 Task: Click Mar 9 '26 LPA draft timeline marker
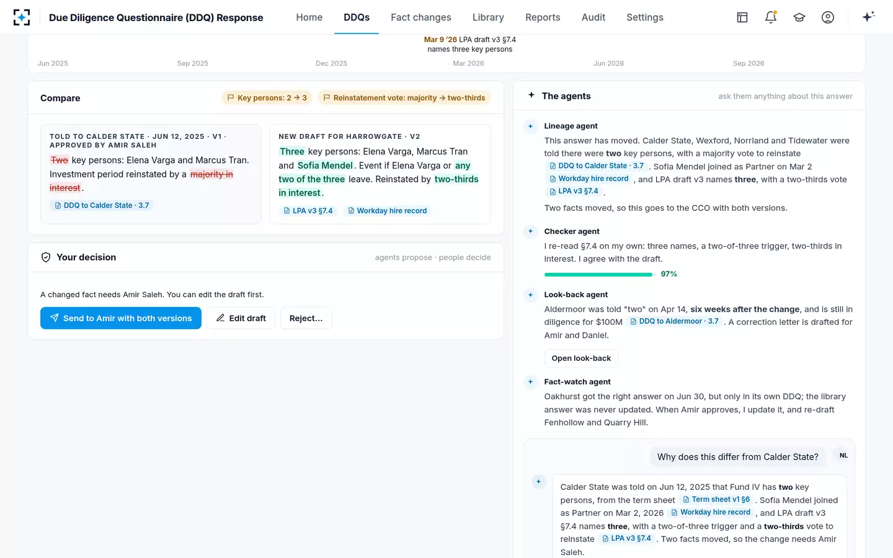[469, 44]
